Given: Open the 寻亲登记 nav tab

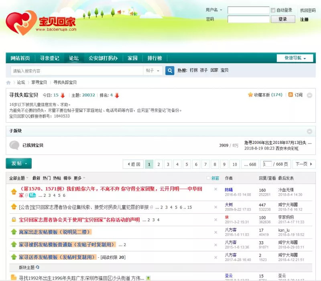Looking at the screenshot, I should tap(49, 58).
